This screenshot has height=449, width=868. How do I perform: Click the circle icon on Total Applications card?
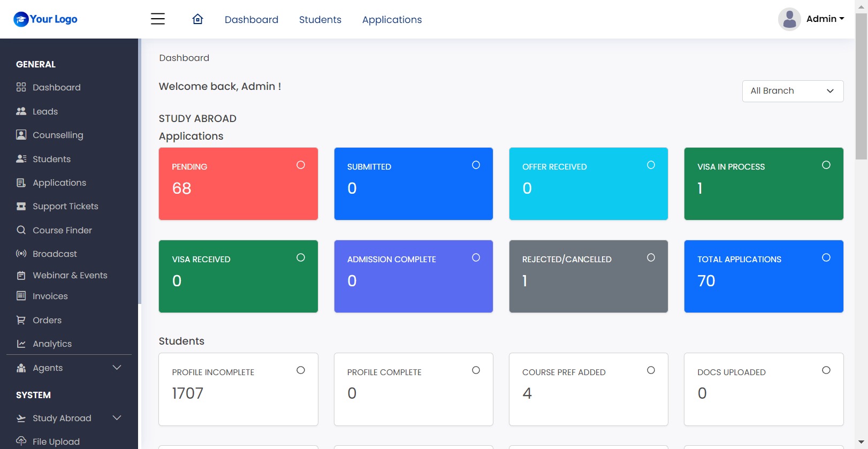point(826,257)
